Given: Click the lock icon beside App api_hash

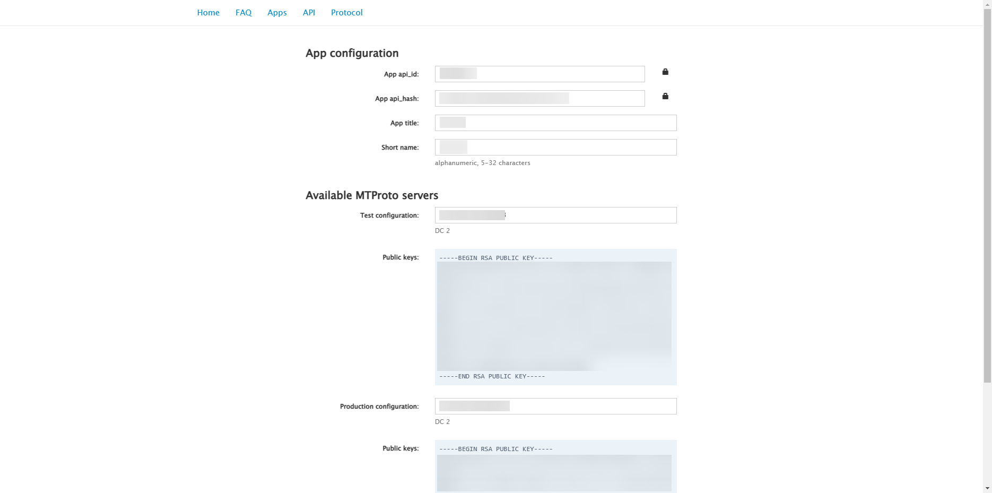Looking at the screenshot, I should coord(665,96).
